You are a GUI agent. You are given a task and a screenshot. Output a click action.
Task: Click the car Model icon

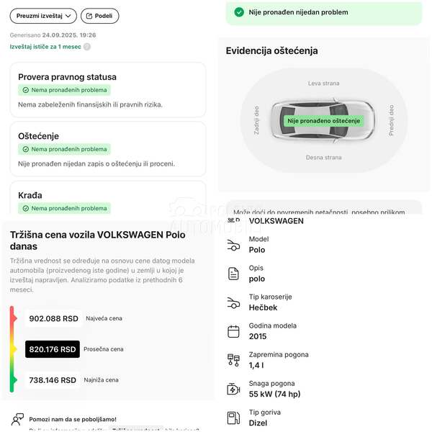point(233,245)
